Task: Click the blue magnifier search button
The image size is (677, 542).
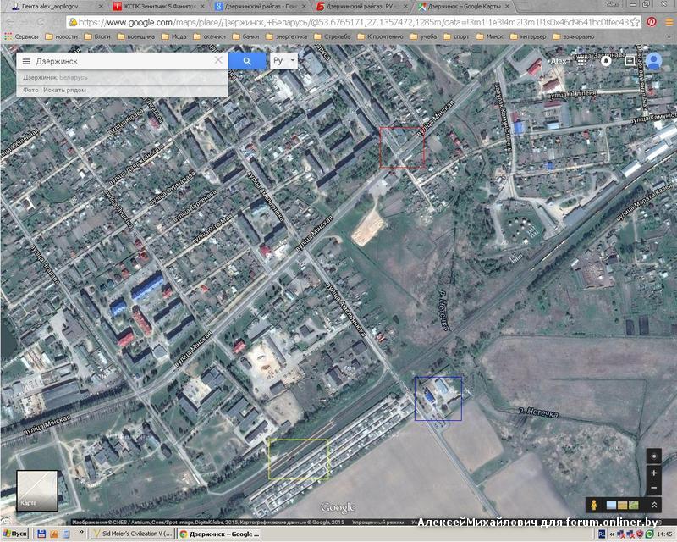Action: pyautogui.click(x=247, y=61)
